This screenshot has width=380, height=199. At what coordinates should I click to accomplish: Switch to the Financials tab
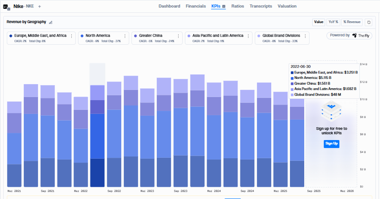[195, 6]
